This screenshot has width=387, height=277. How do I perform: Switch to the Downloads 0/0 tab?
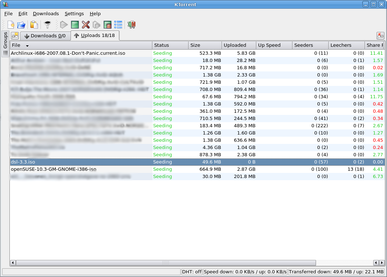click(x=45, y=36)
